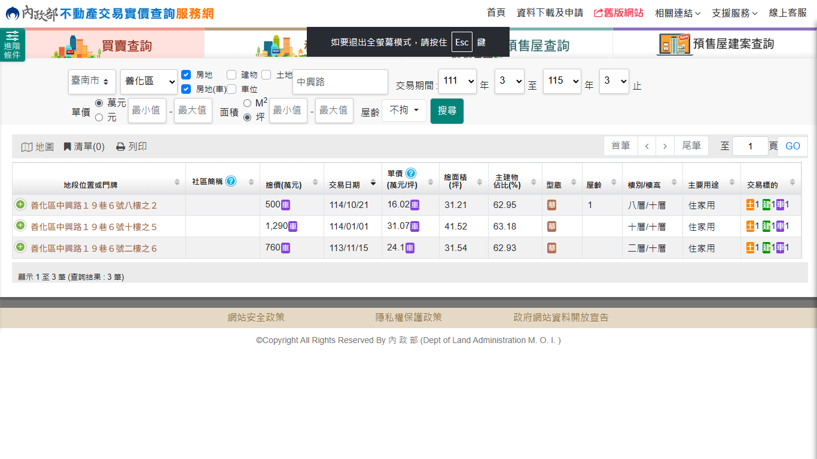Screen dimensions: 817x459
Task: Click the help icon beside 社區簡稱
Action: point(231,181)
